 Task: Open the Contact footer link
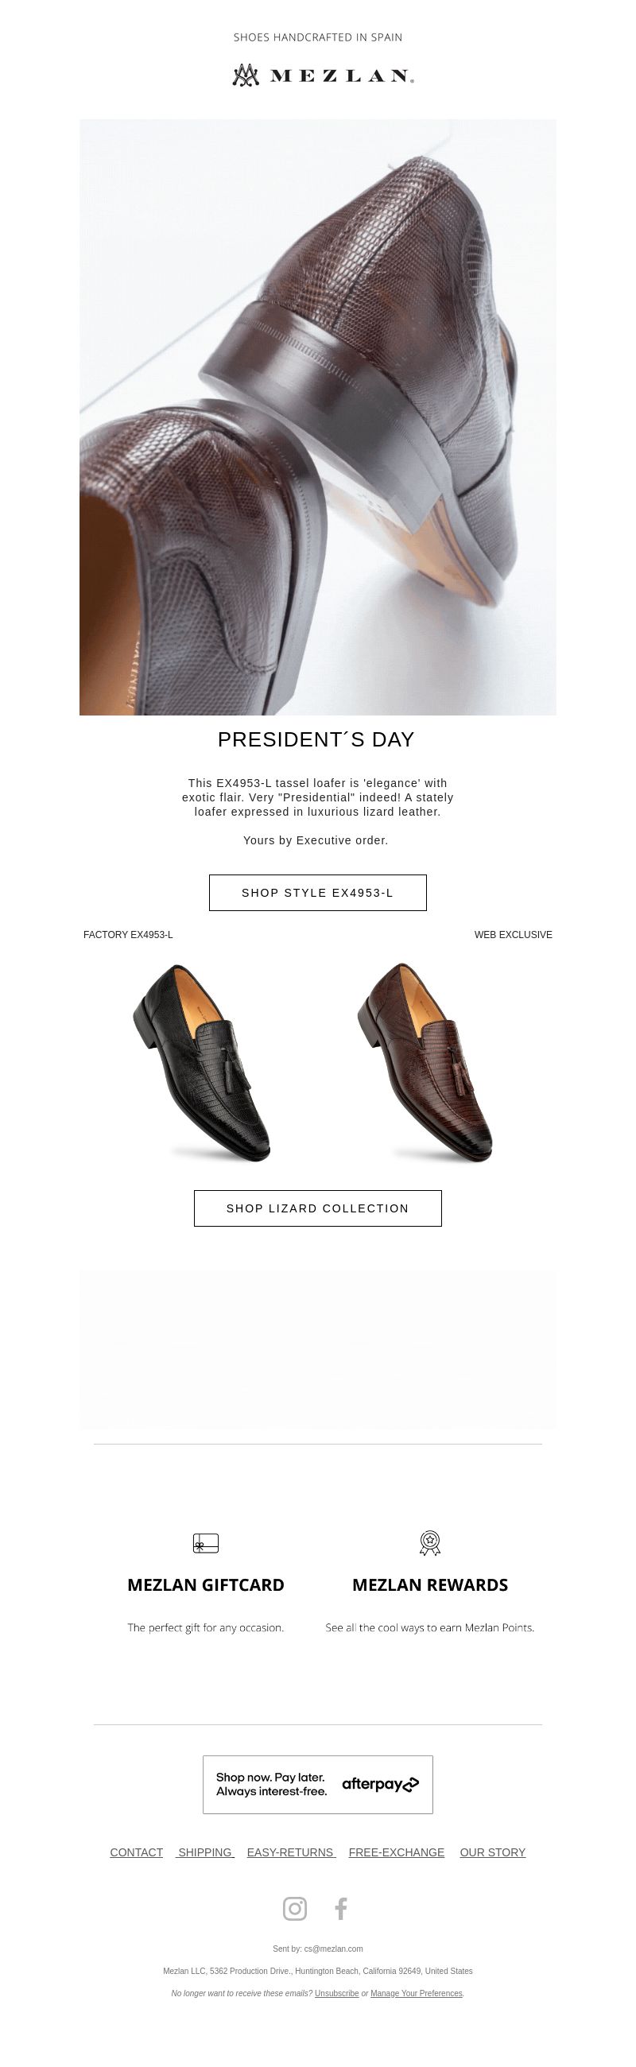point(137,1852)
